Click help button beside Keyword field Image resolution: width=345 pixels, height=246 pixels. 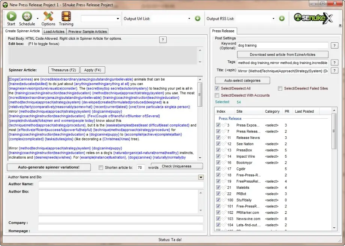335,46
